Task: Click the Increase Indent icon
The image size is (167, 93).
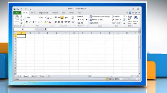Action: [x=69, y=22]
